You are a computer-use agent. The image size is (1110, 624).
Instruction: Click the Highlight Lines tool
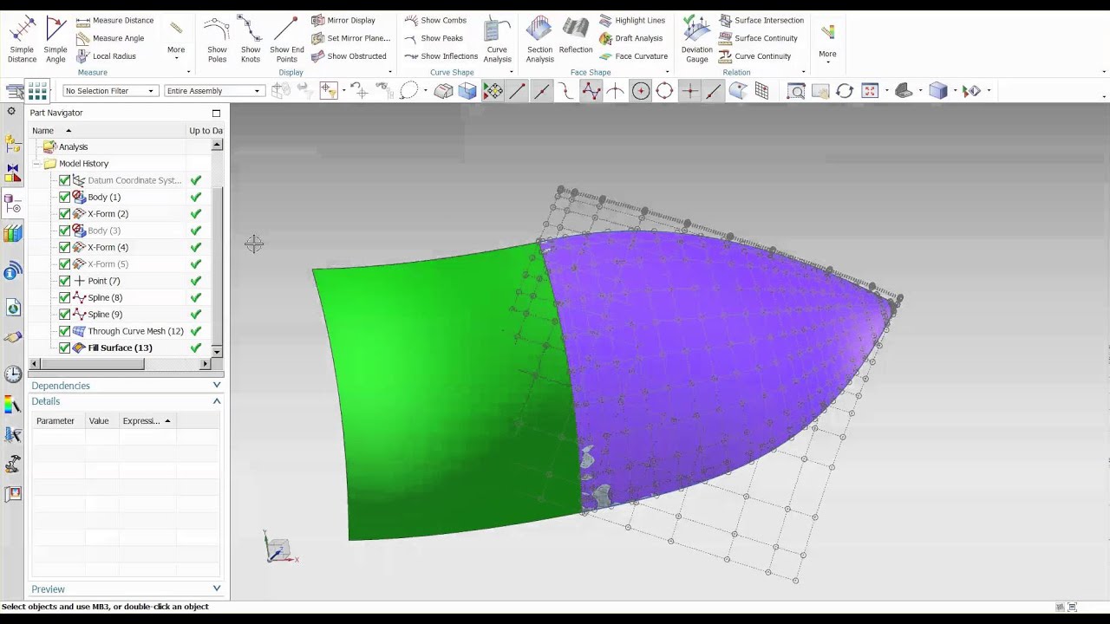(x=632, y=21)
